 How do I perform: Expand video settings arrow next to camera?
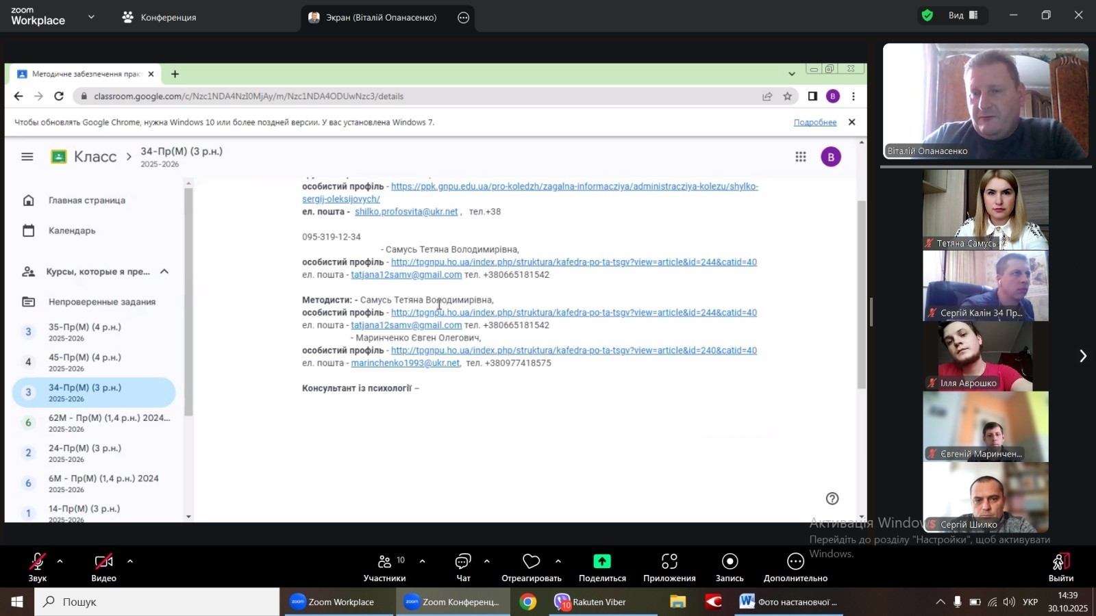pos(130,561)
